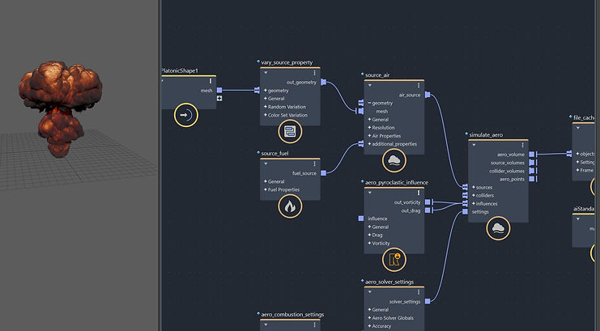Open the aero_solver_settings node options menu
The image size is (600, 331).
click(419, 292)
